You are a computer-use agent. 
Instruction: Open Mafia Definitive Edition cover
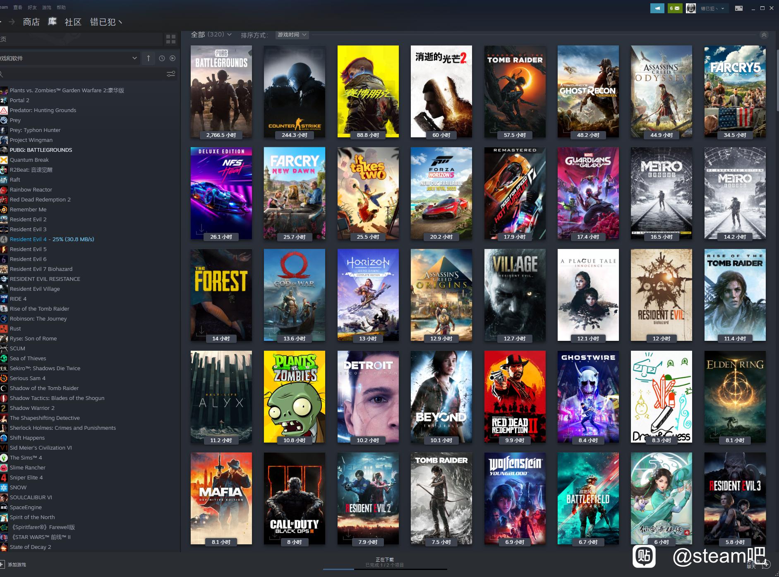pyautogui.click(x=221, y=498)
